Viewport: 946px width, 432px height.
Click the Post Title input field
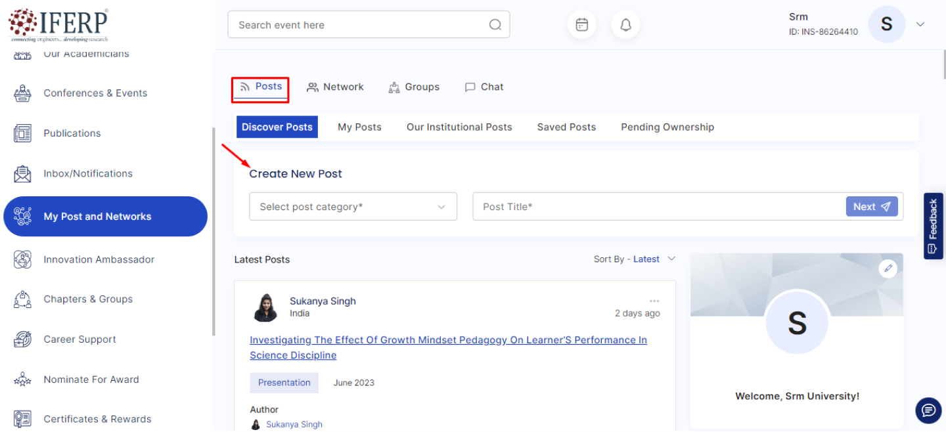tap(657, 207)
